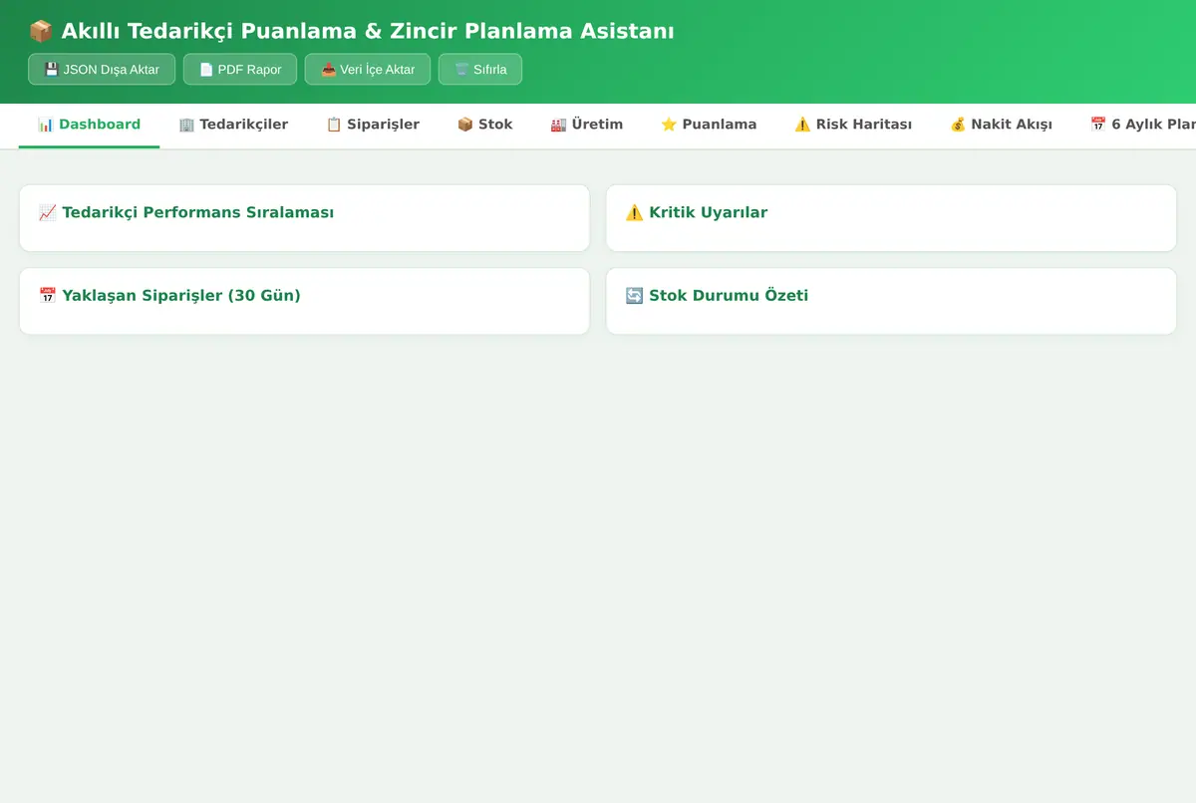Click the Yaklaşan Siparişler (30 Gün) heading
The height and width of the screenshot is (803, 1196).
pyautogui.click(x=169, y=295)
